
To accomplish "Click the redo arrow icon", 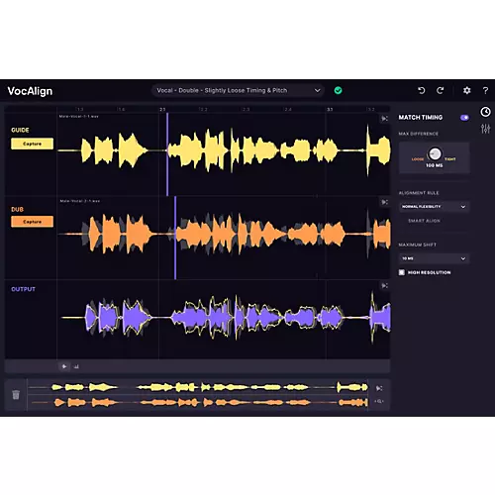I will [441, 90].
